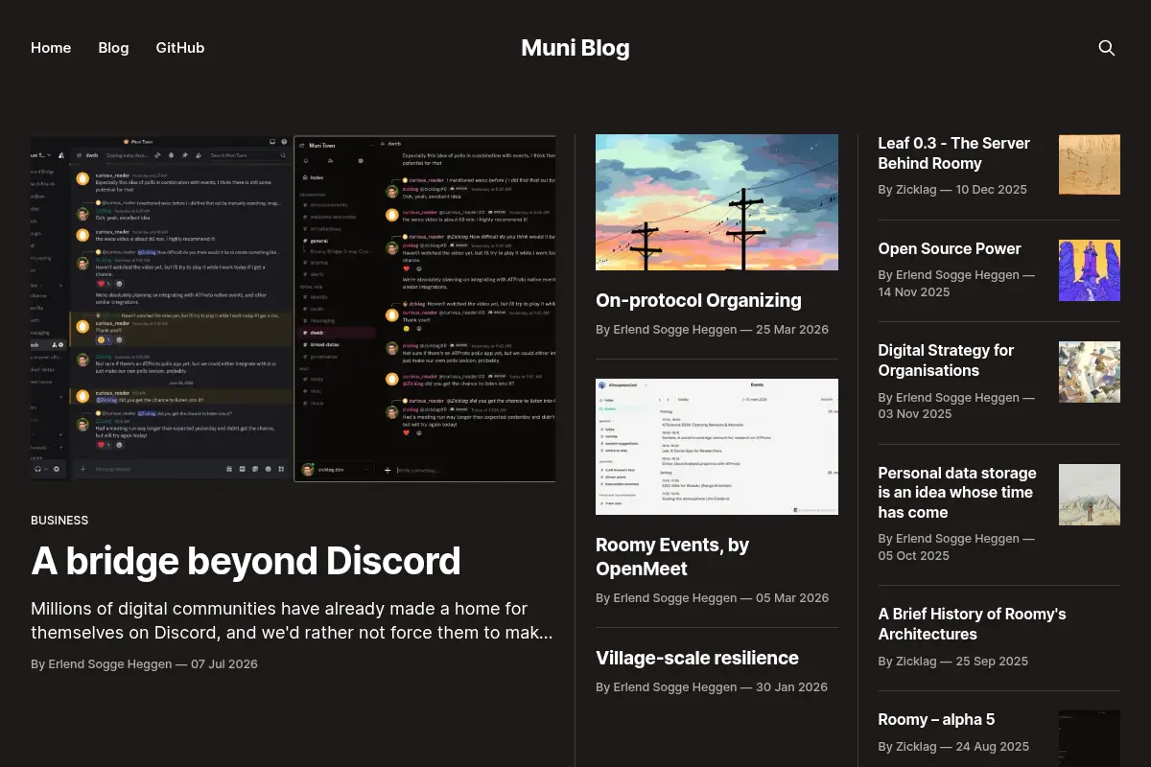Open A Brief History of Roomy's Architectures
Screen dimensions: 1151x767
pyautogui.click(x=973, y=624)
